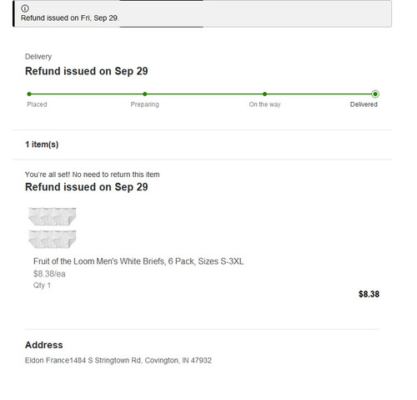
Task: Click the Stringtown Rd delivery address text
Action: pyautogui.click(x=118, y=361)
